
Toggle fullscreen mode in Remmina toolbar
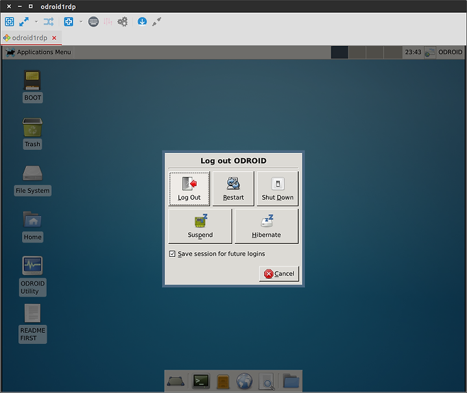click(x=24, y=22)
